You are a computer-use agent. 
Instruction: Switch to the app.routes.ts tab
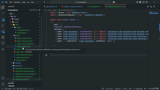pyautogui.click(x=50, y=6)
